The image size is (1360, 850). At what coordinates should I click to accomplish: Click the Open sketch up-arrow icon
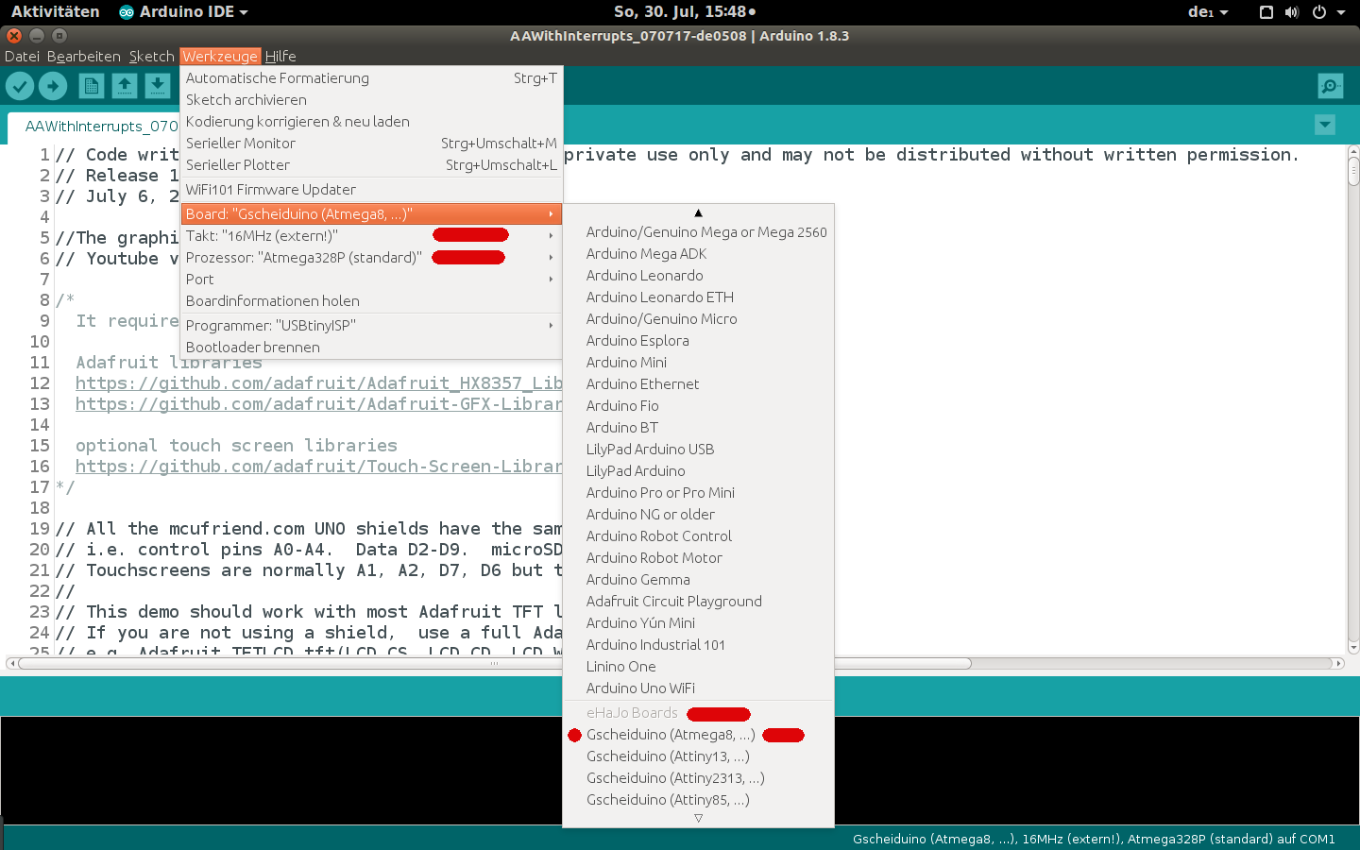(x=125, y=86)
